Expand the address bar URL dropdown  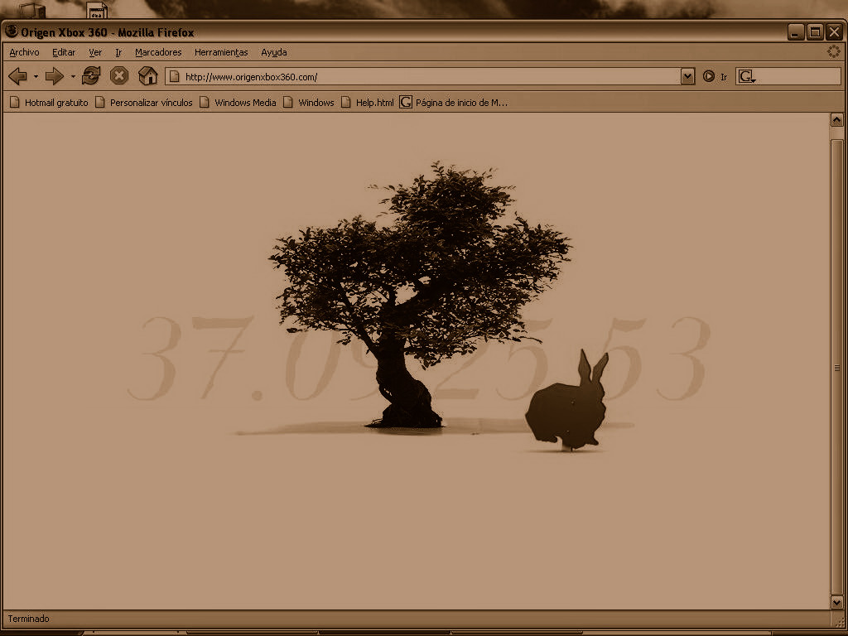click(x=687, y=76)
